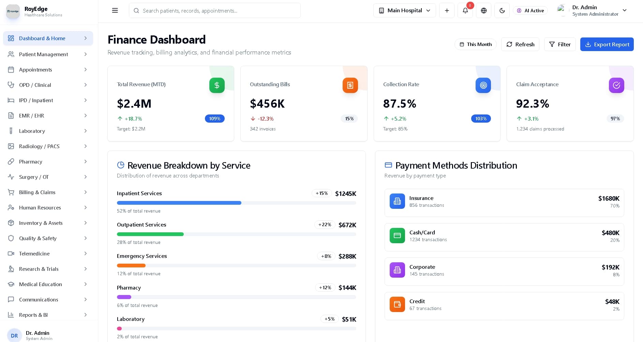Viewport: 643px width, 342px height.
Task: Click the IPD / Inpatient bed icon
Action: tap(11, 100)
